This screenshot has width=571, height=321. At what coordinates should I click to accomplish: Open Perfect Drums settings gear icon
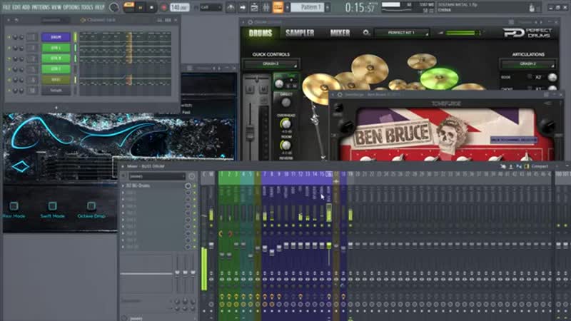[365, 33]
